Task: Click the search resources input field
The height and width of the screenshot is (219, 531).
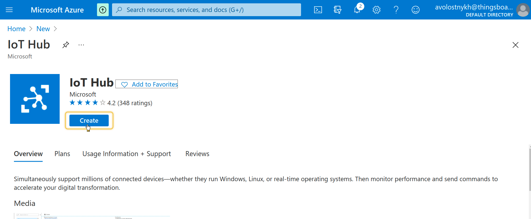Action: point(207,10)
